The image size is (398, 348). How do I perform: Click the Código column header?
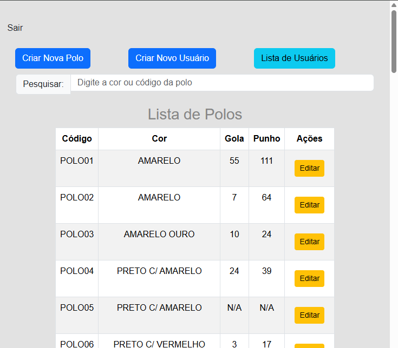(77, 139)
